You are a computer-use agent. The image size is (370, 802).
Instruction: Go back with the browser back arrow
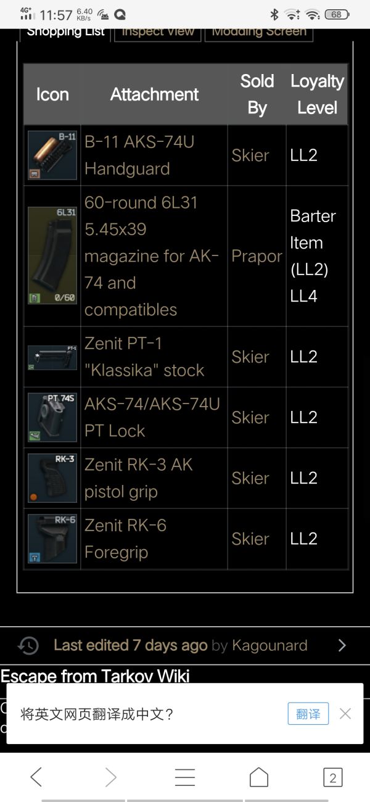click(36, 777)
